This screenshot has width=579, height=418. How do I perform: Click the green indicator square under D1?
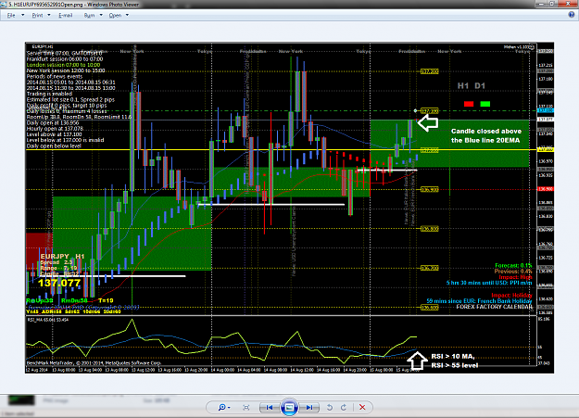(485, 104)
